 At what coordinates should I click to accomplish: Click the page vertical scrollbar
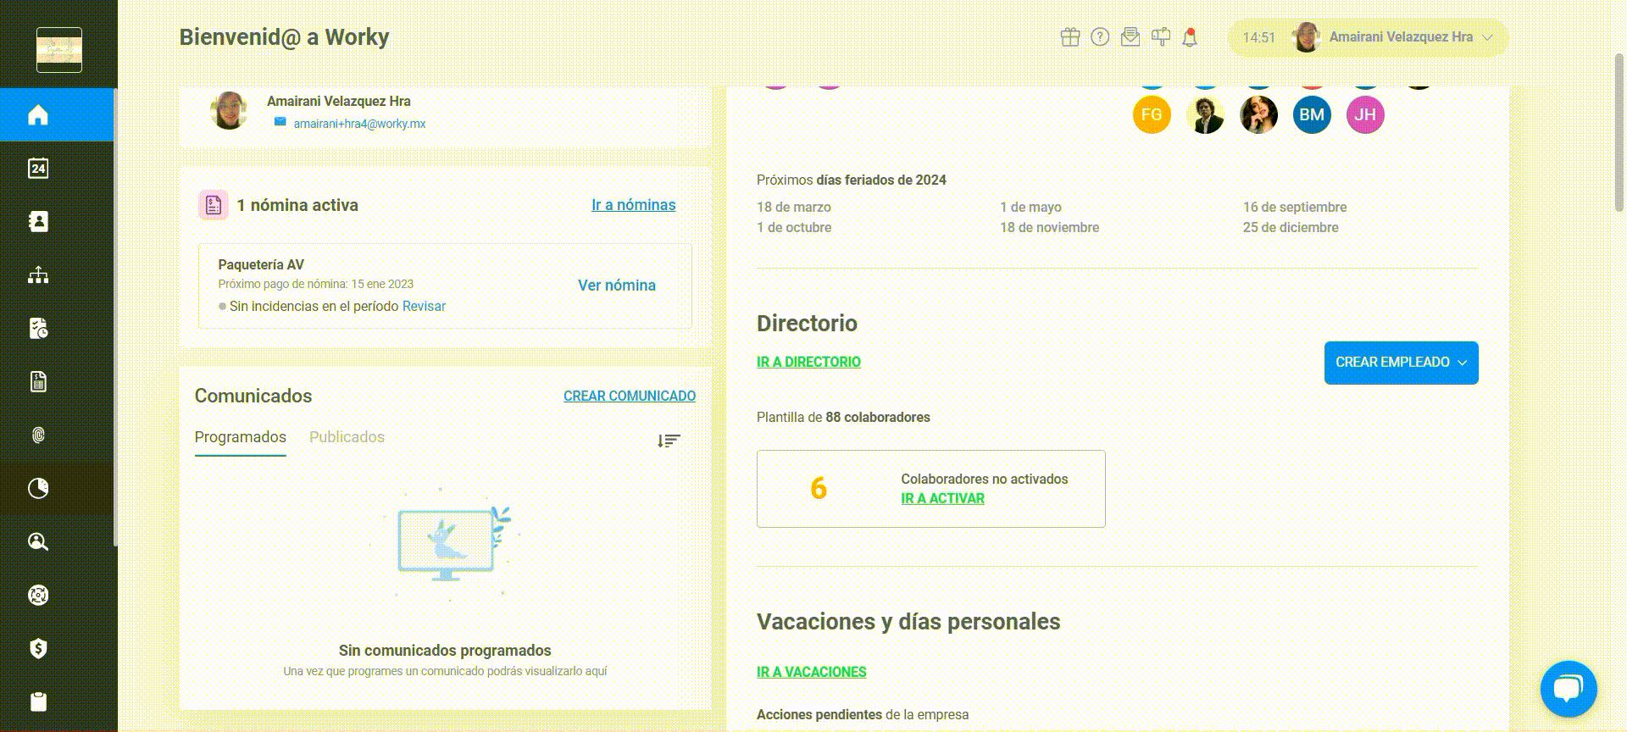click(x=1619, y=131)
